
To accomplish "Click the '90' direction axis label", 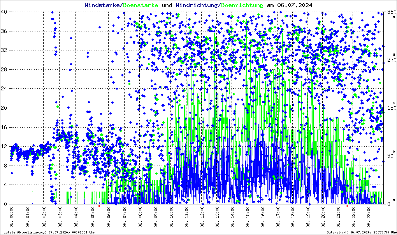I will [391, 156].
